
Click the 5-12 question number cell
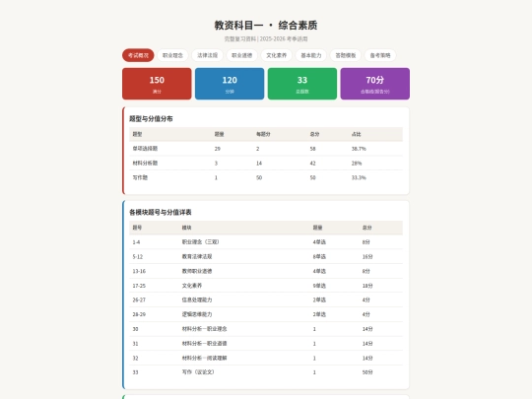point(137,257)
